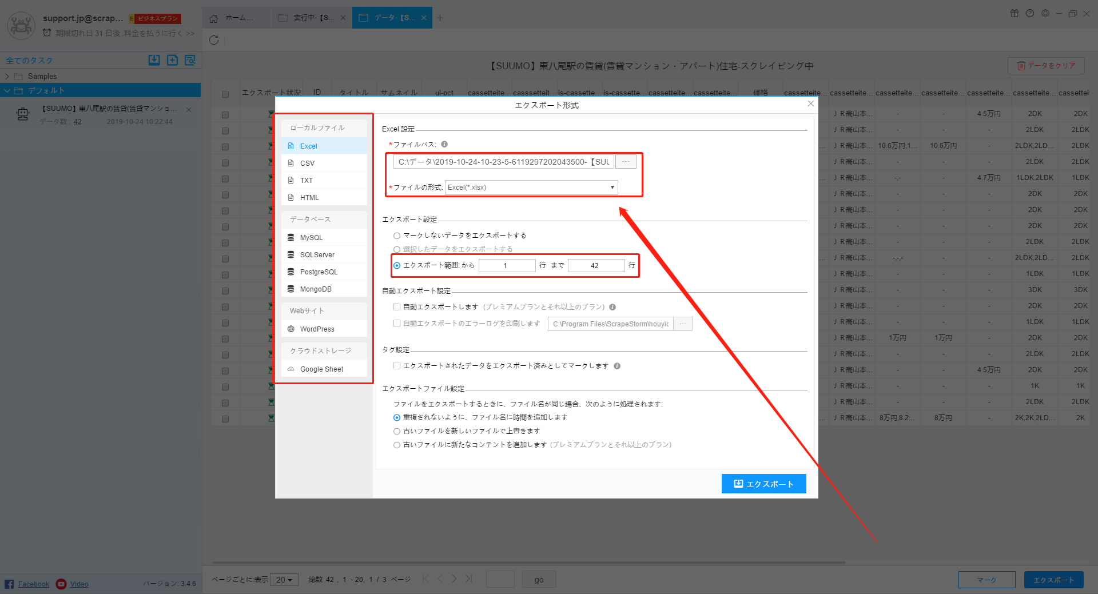Image resolution: width=1098 pixels, height=594 pixels.
Task: Open rows per page dropdown showing 20
Action: coord(284,580)
